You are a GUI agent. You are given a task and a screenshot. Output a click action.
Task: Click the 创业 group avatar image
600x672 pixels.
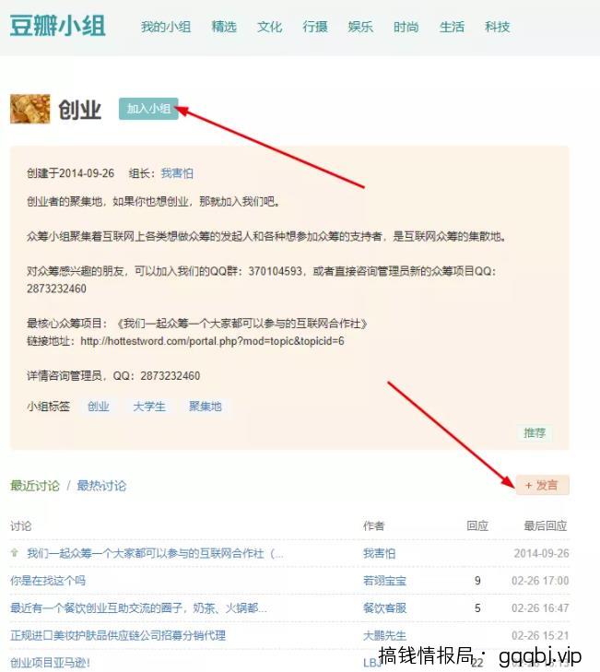point(30,109)
